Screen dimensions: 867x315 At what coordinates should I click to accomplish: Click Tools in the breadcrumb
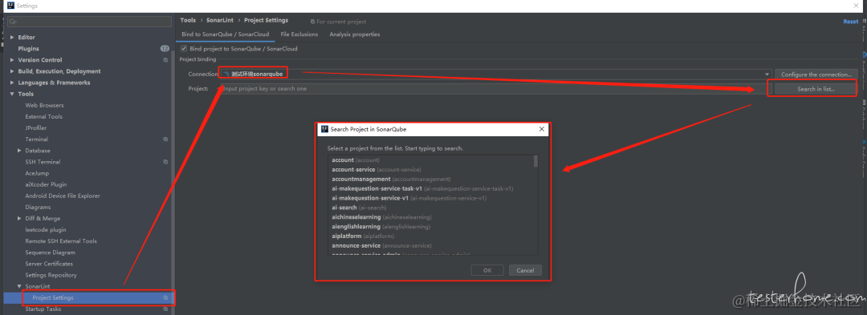click(188, 20)
